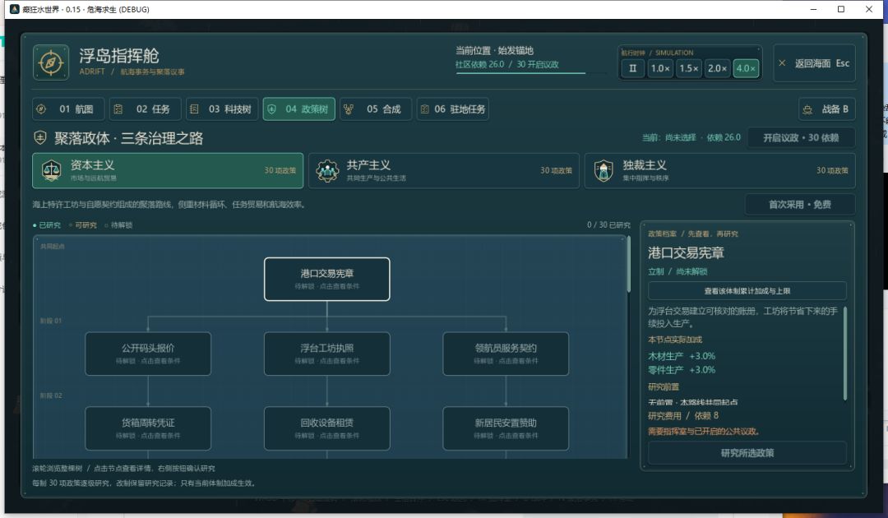The image size is (888, 518).
Task: Click 立制 / 尚未解锁 status text
Action: click(x=678, y=271)
